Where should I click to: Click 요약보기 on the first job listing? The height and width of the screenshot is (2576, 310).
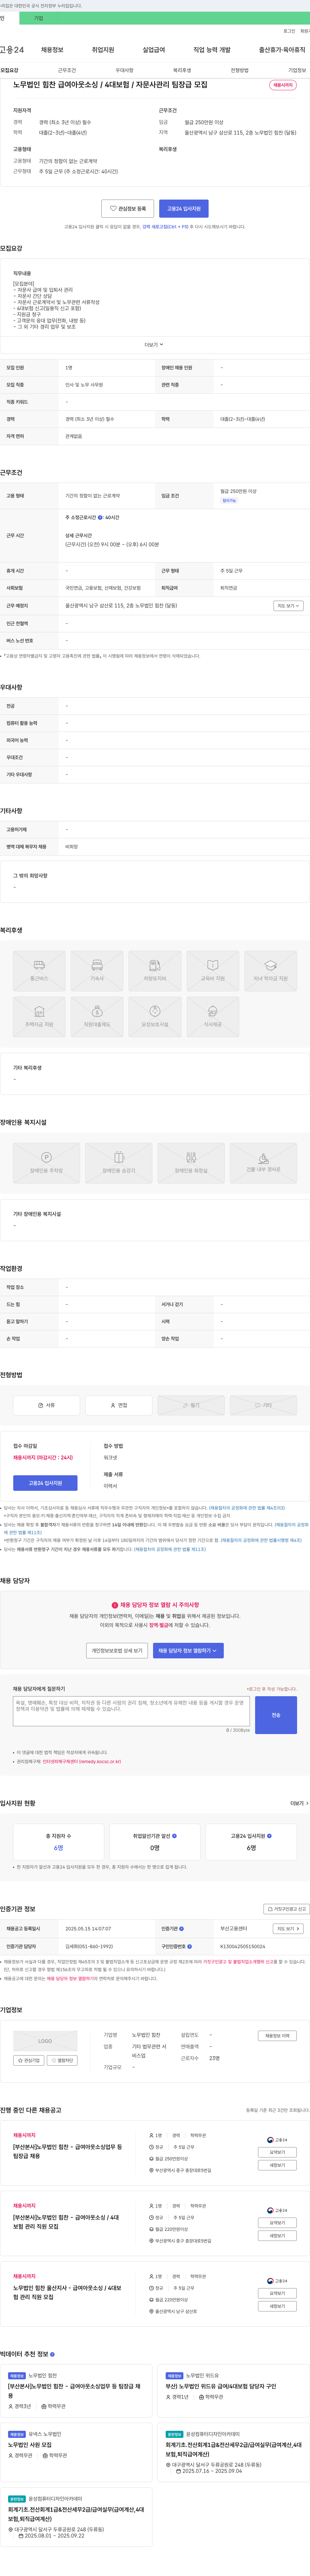click(277, 2152)
